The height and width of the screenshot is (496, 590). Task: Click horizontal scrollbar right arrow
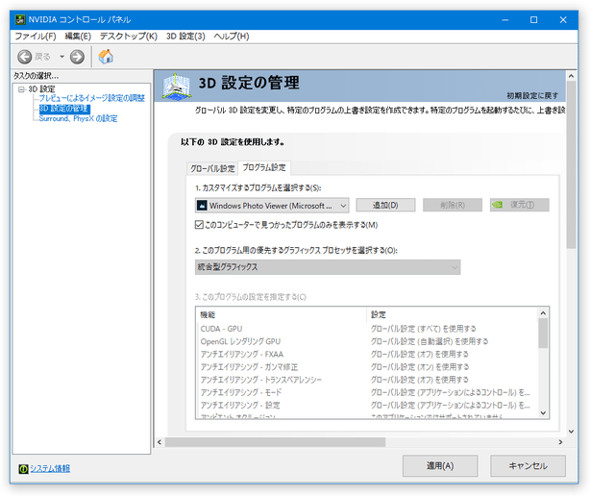point(560,442)
